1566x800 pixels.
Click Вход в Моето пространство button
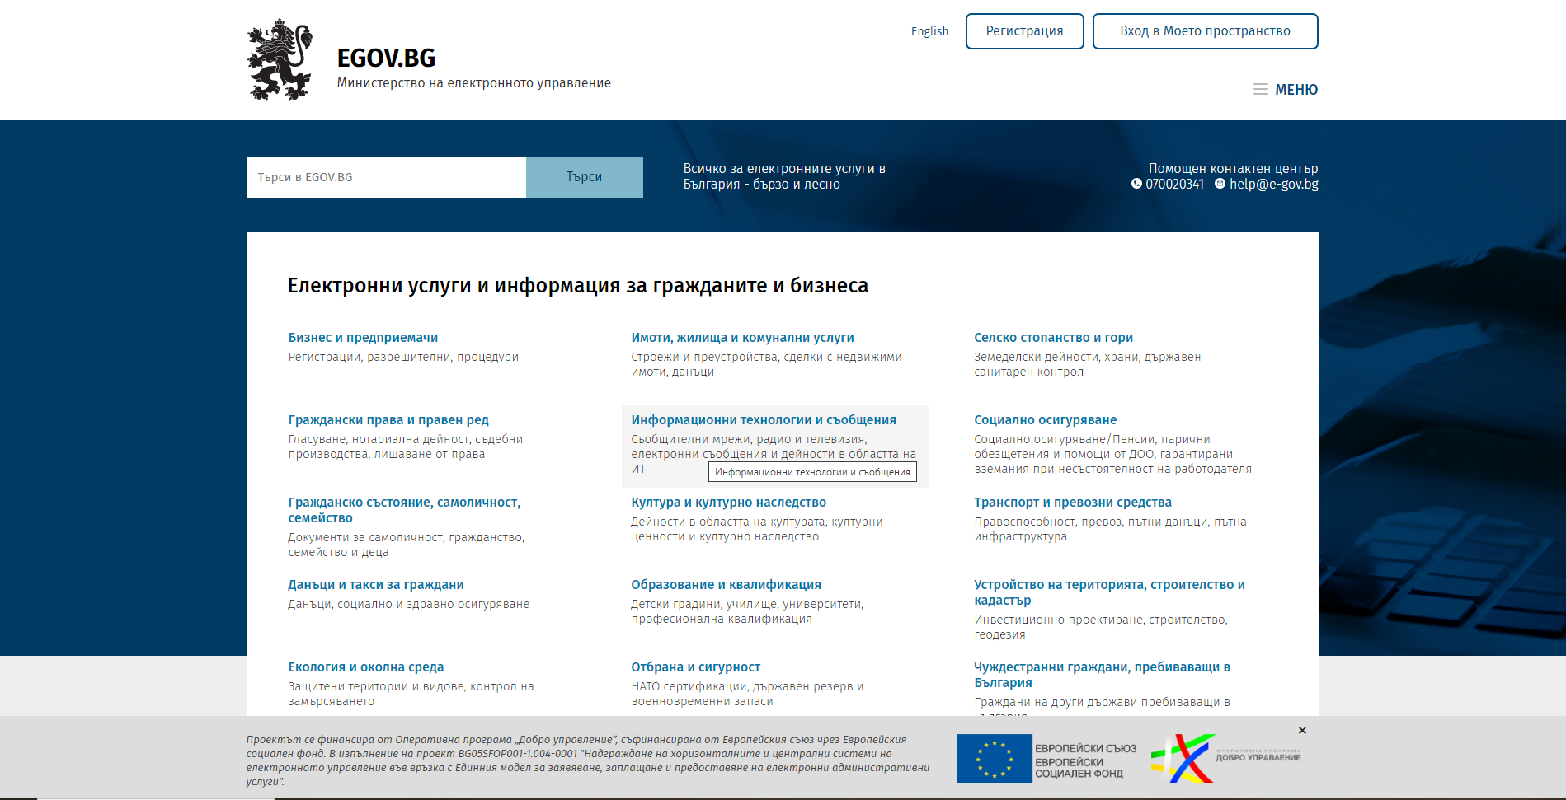[x=1206, y=31]
